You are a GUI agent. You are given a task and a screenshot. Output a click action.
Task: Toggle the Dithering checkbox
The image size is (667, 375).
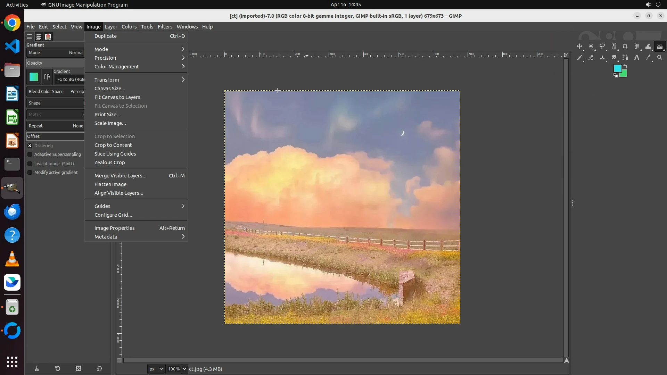pos(30,146)
